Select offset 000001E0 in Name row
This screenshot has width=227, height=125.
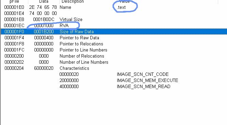14,7
